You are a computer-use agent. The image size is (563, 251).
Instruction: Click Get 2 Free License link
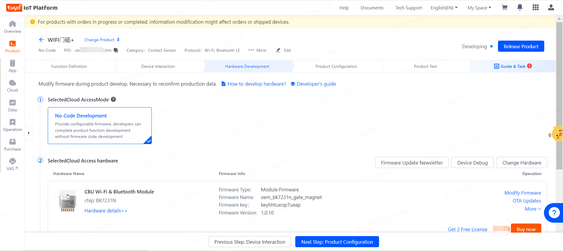468,229
